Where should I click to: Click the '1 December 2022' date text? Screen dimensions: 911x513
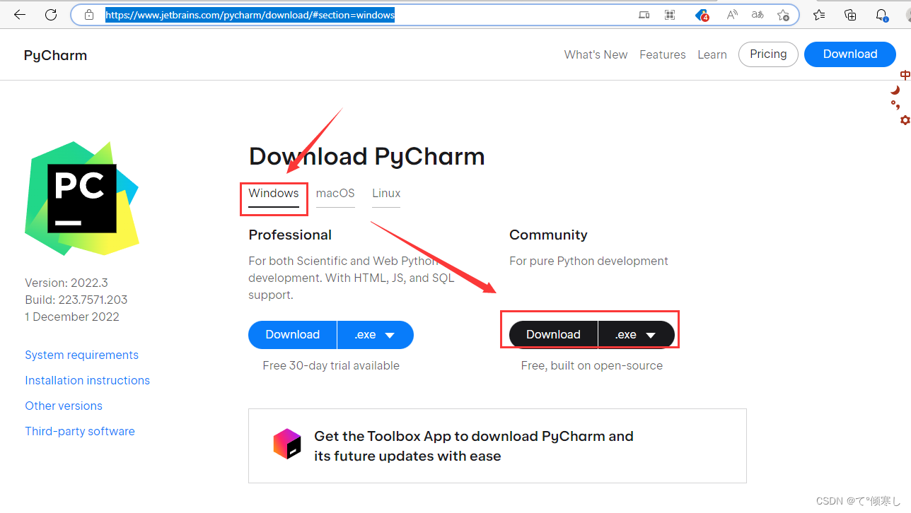point(72,317)
